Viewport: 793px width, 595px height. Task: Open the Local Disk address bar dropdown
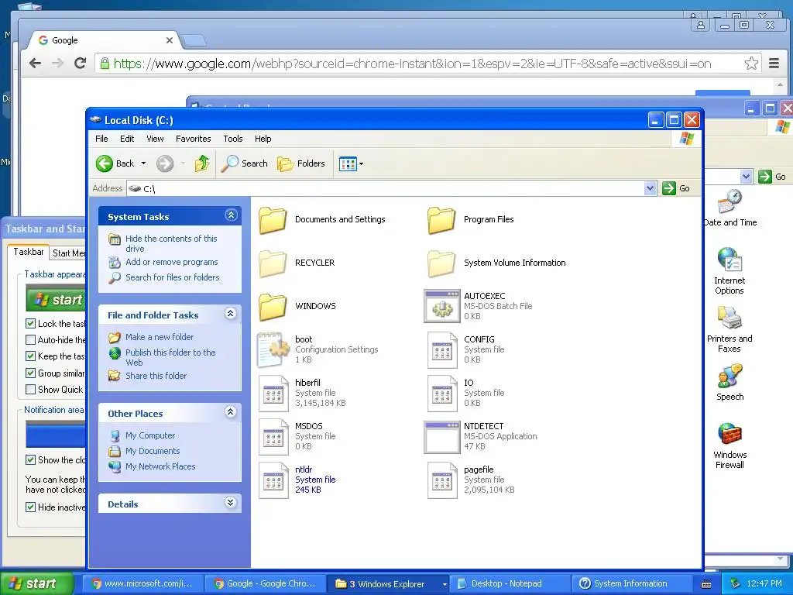tap(651, 188)
